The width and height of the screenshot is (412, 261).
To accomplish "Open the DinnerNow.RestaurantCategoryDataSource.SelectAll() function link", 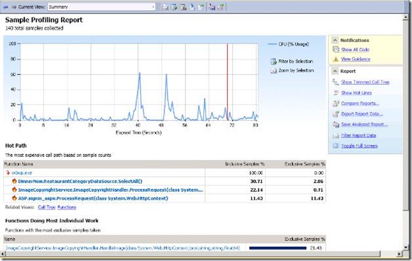I will (80, 181).
